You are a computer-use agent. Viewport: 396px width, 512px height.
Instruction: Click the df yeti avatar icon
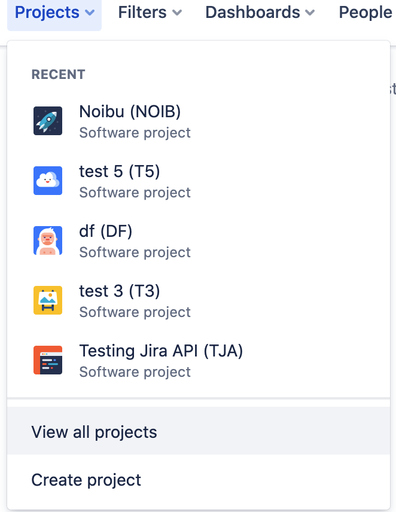48,240
